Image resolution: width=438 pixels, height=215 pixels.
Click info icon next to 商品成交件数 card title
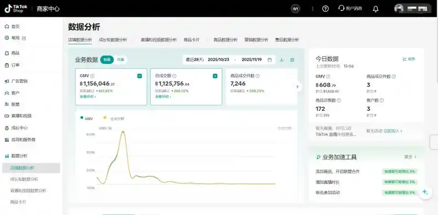[257, 76]
